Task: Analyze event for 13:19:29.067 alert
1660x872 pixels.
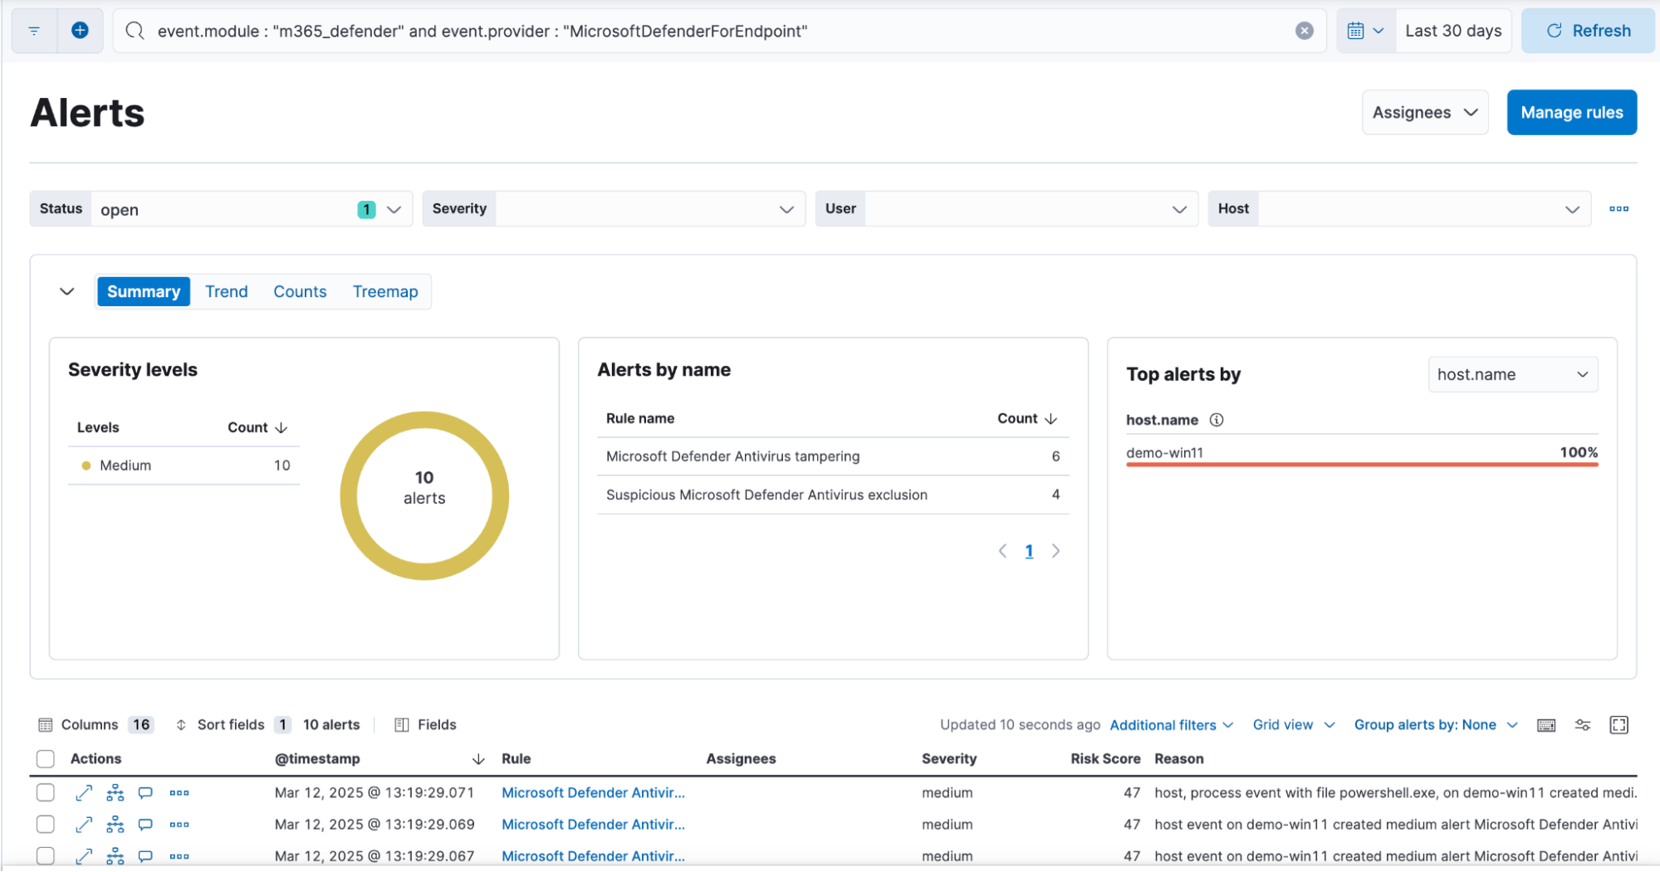Action: (x=115, y=855)
